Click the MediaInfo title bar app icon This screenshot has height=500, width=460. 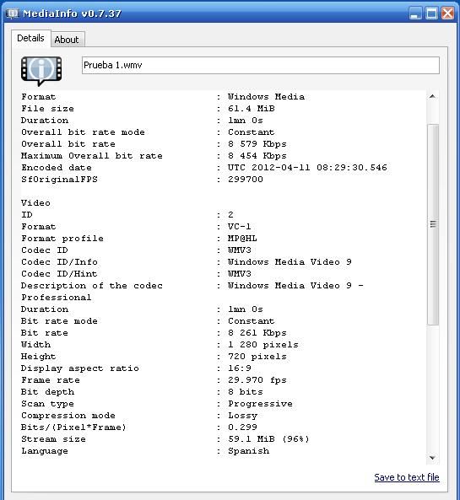13,13
